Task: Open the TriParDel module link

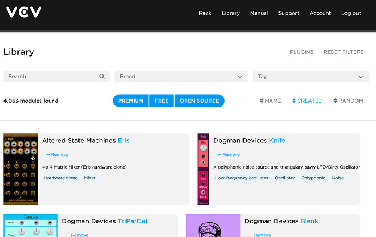Action: [132, 221]
